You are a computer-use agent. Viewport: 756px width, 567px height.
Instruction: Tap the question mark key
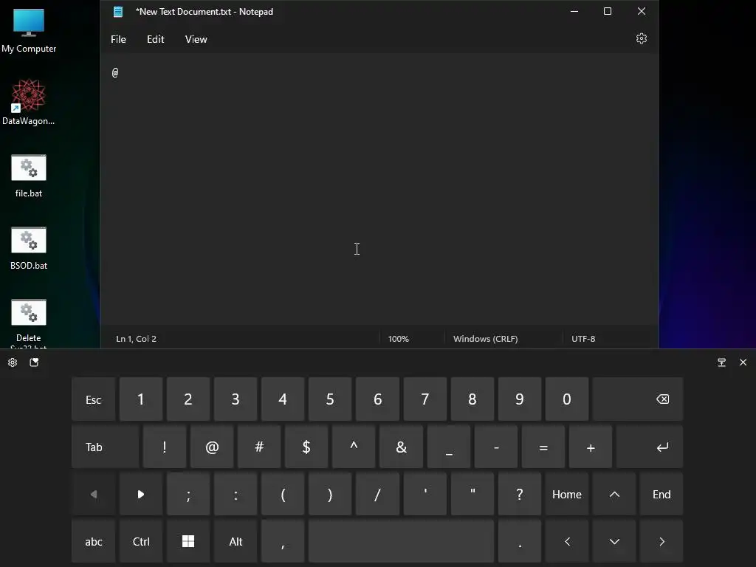(519, 494)
